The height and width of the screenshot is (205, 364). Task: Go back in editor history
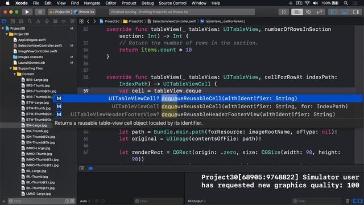click(88, 22)
